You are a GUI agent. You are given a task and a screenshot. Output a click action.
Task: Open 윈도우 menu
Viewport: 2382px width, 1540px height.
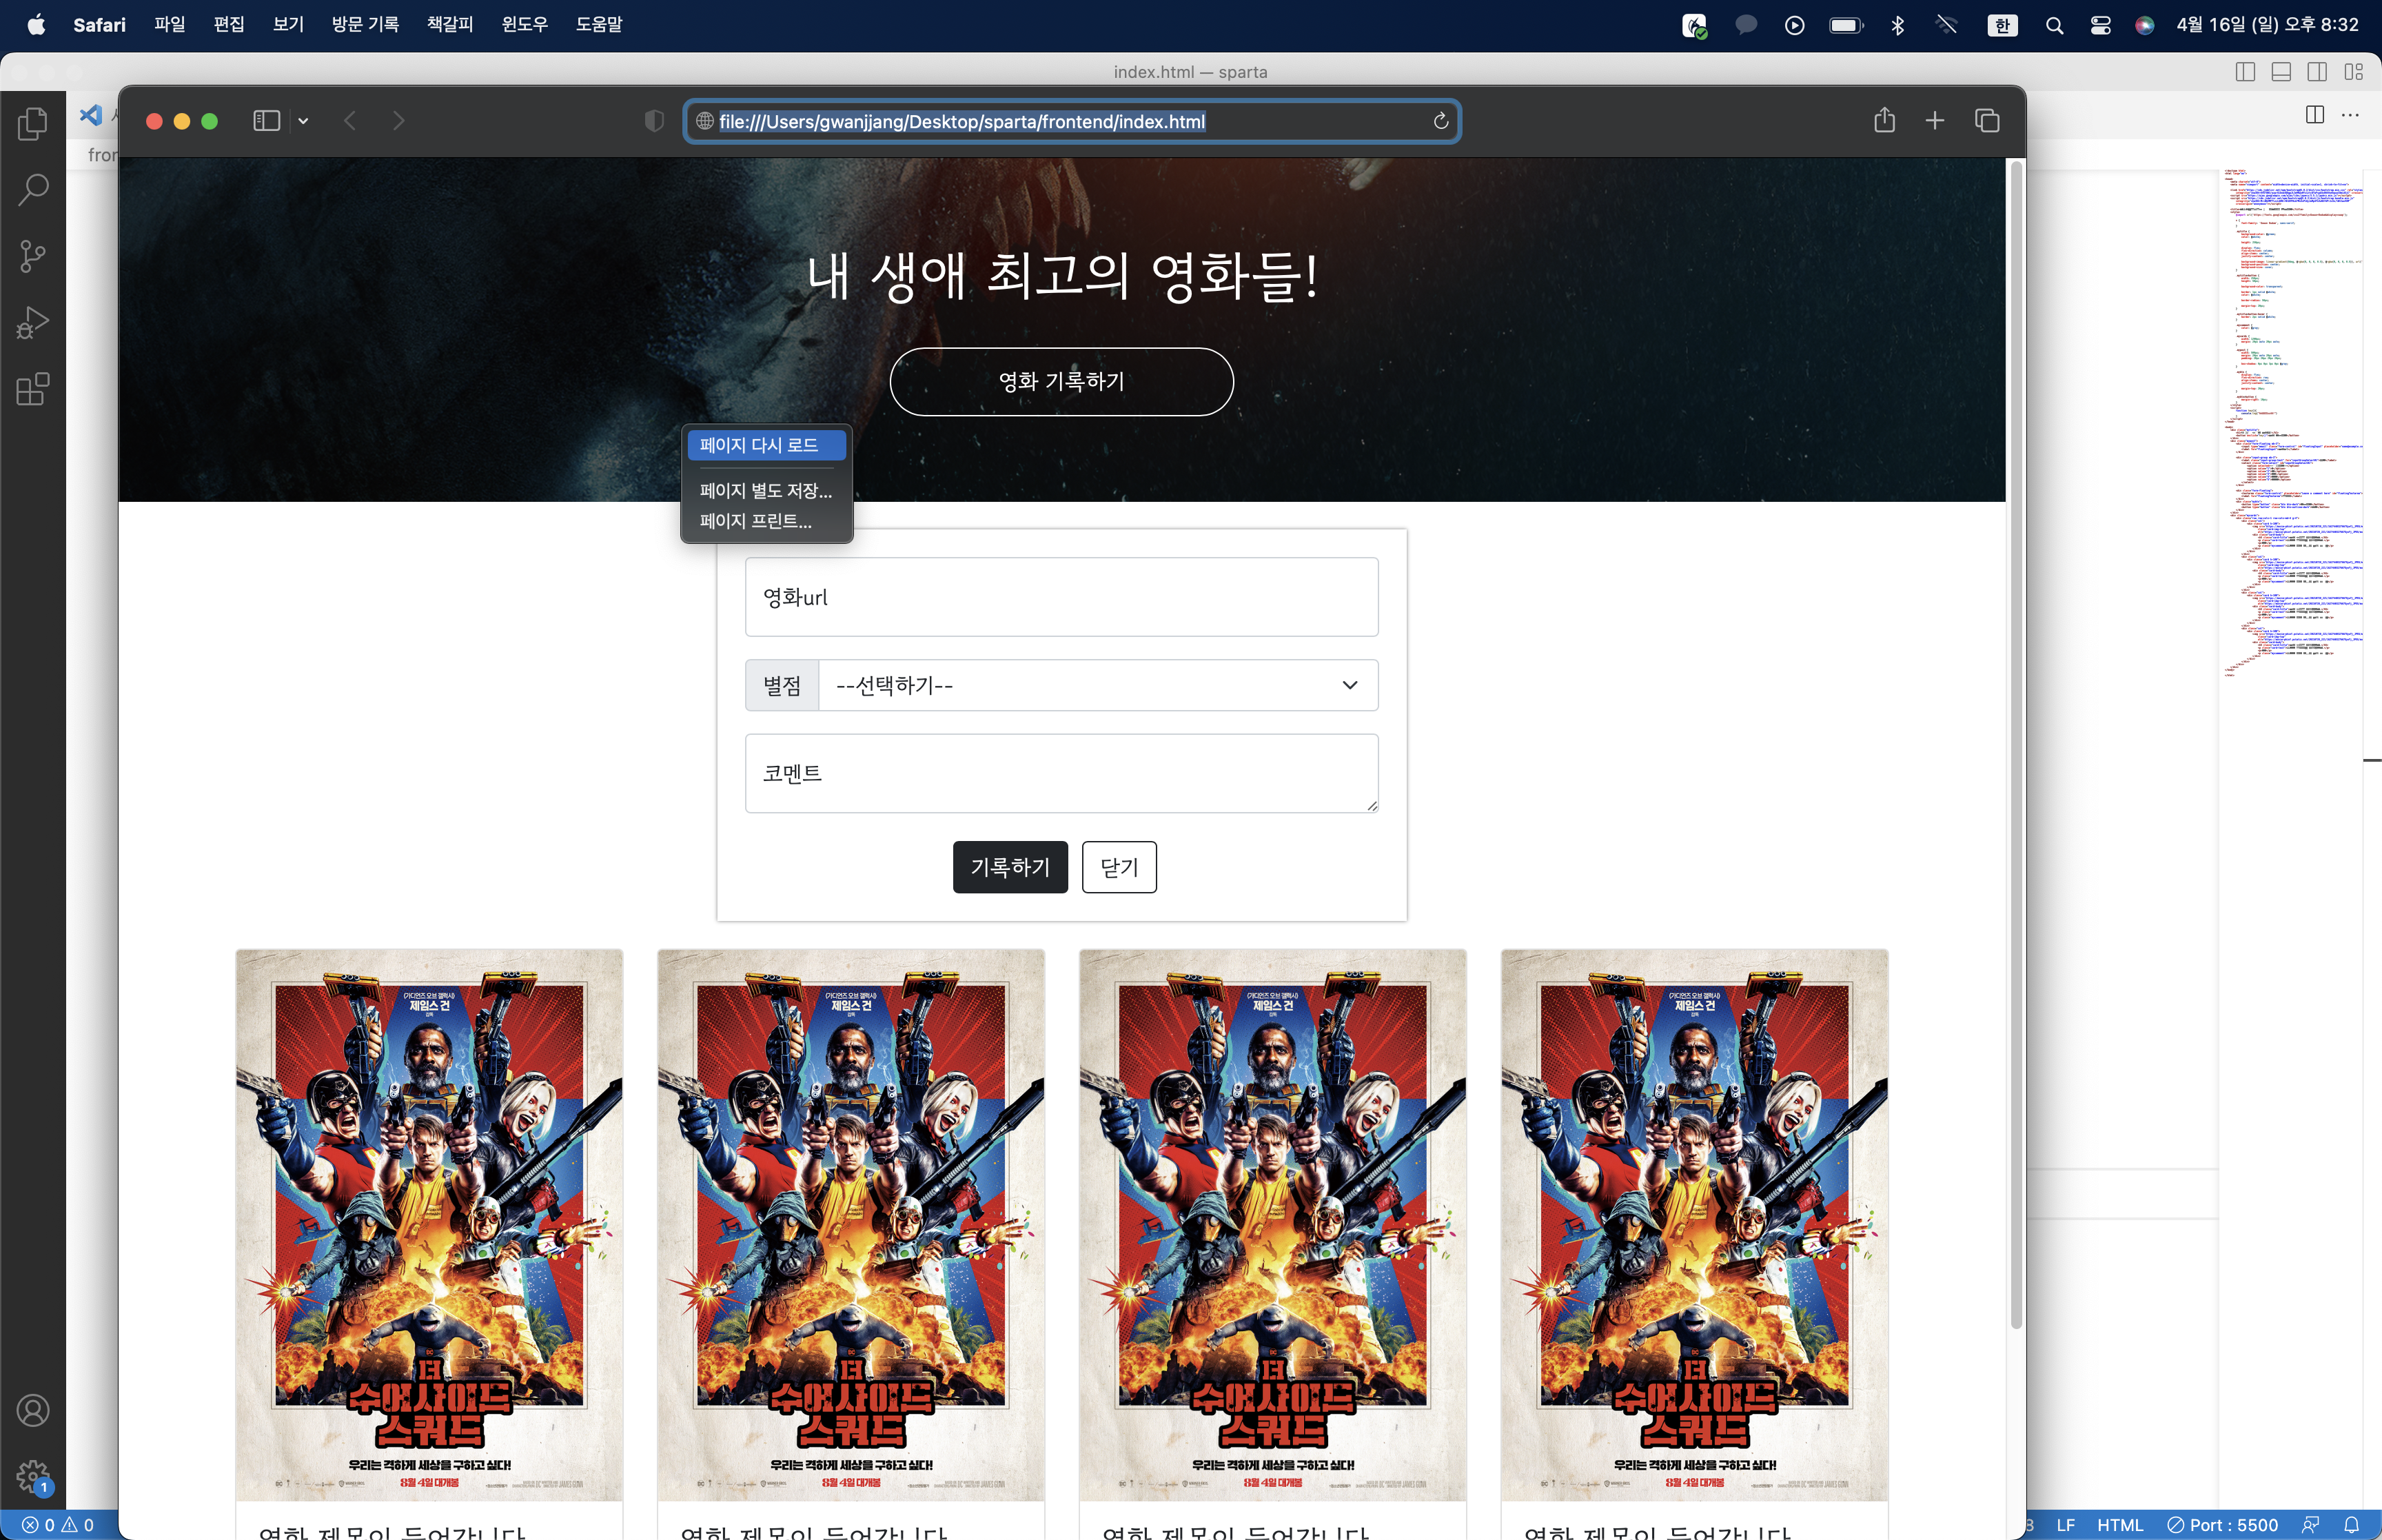(x=525, y=24)
